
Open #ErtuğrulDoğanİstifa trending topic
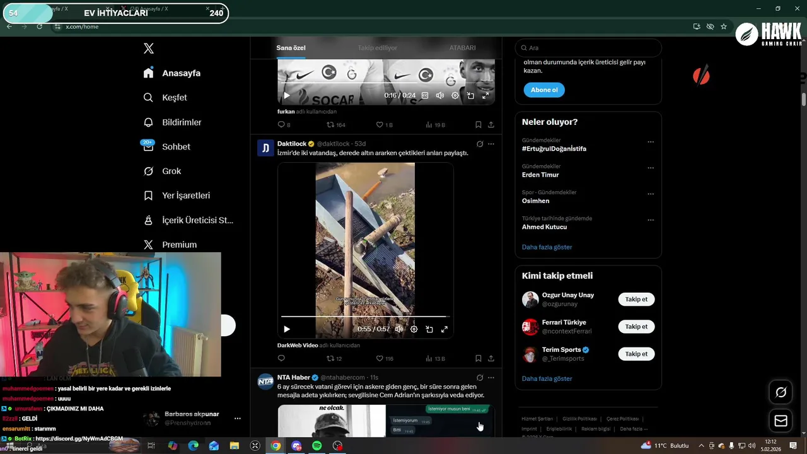click(554, 149)
